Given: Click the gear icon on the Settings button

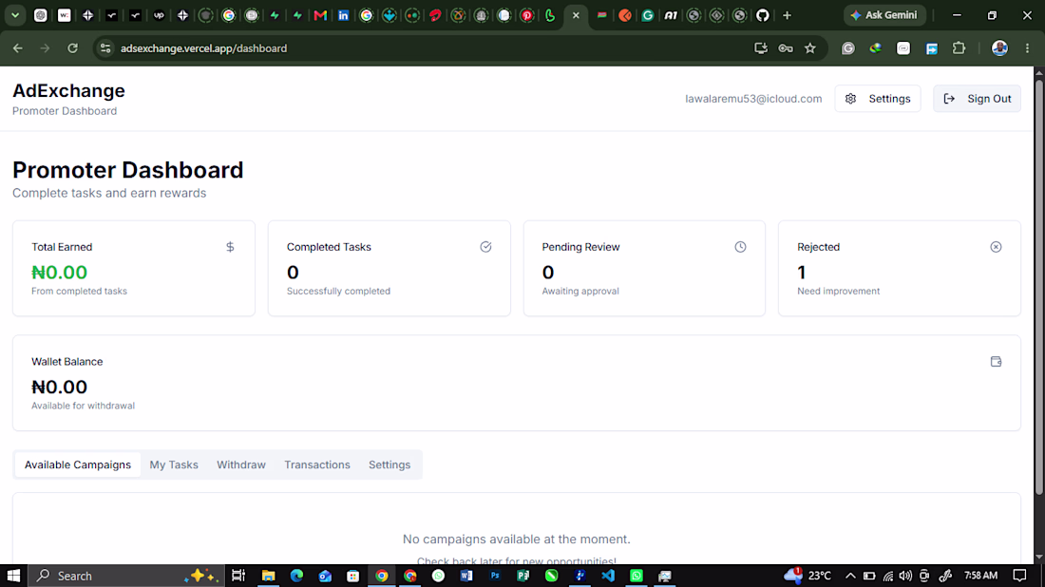Looking at the screenshot, I should pos(850,99).
